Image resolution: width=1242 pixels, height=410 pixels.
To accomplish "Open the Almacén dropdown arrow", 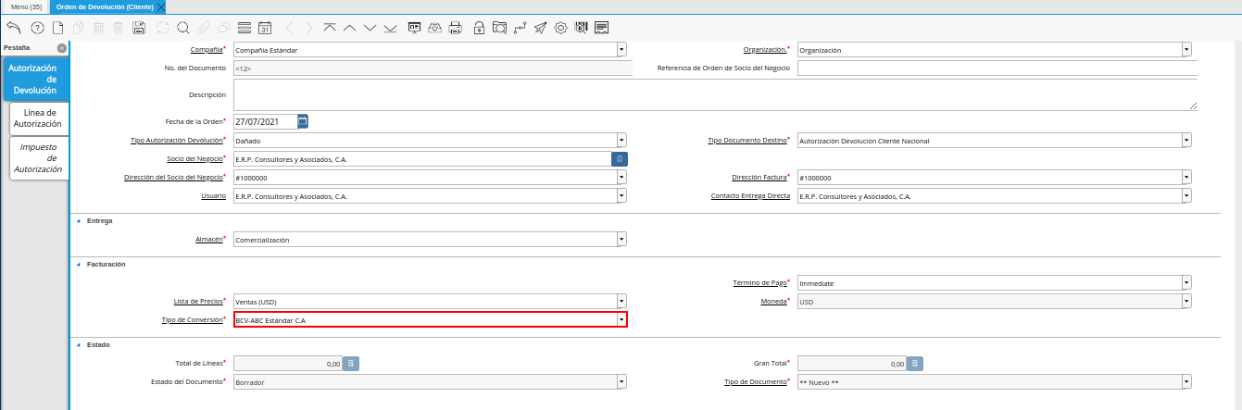I will coord(621,240).
